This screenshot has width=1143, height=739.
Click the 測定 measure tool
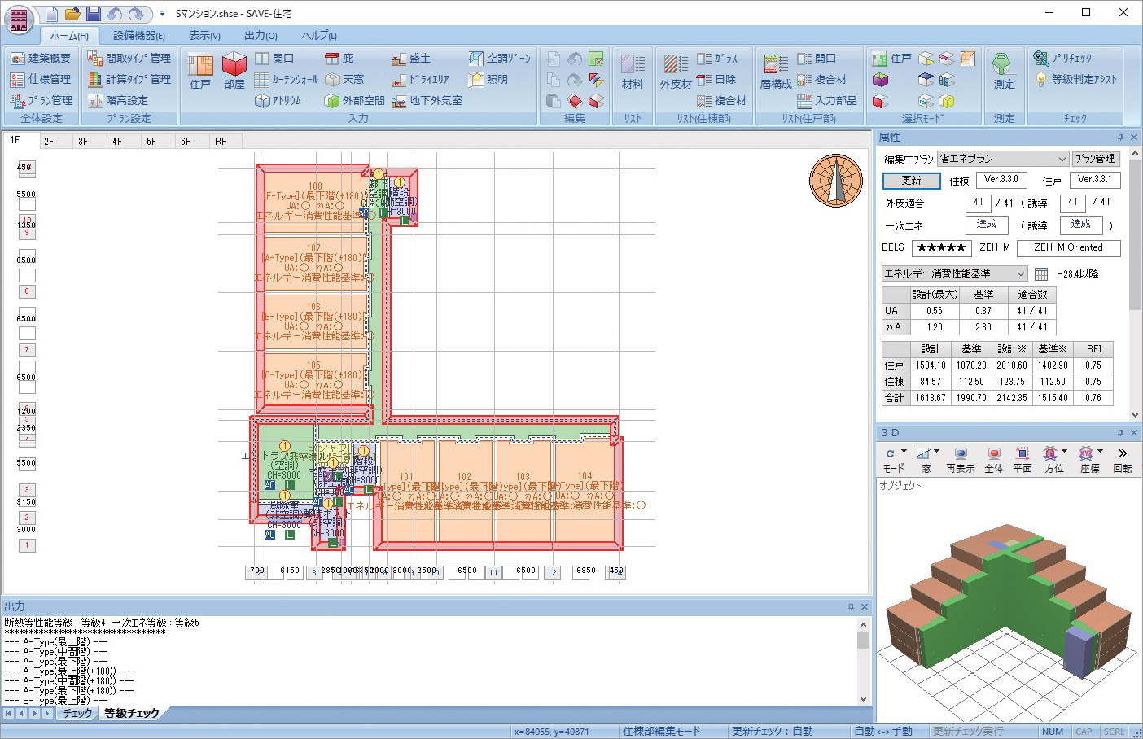pos(1004,71)
